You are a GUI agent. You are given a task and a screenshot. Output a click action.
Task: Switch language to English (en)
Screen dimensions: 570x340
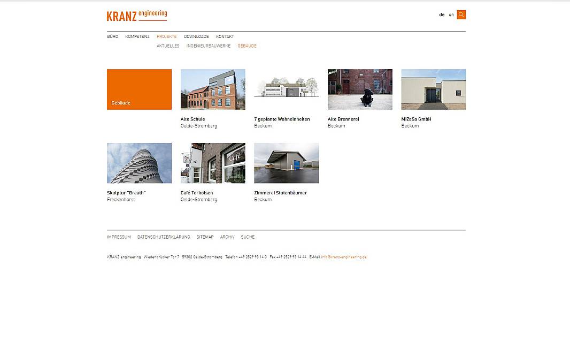tap(451, 15)
